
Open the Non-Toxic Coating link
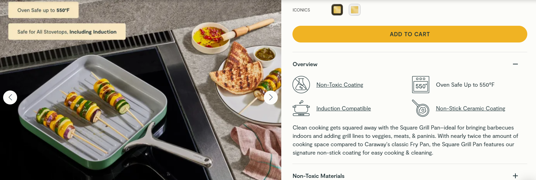coord(340,85)
